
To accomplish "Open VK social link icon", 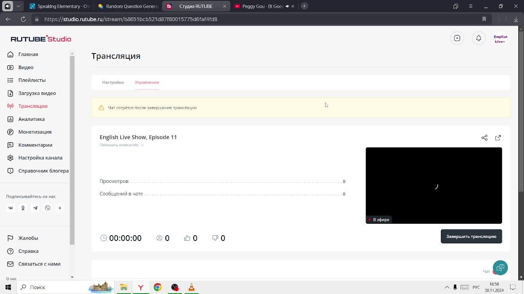I will [11, 208].
